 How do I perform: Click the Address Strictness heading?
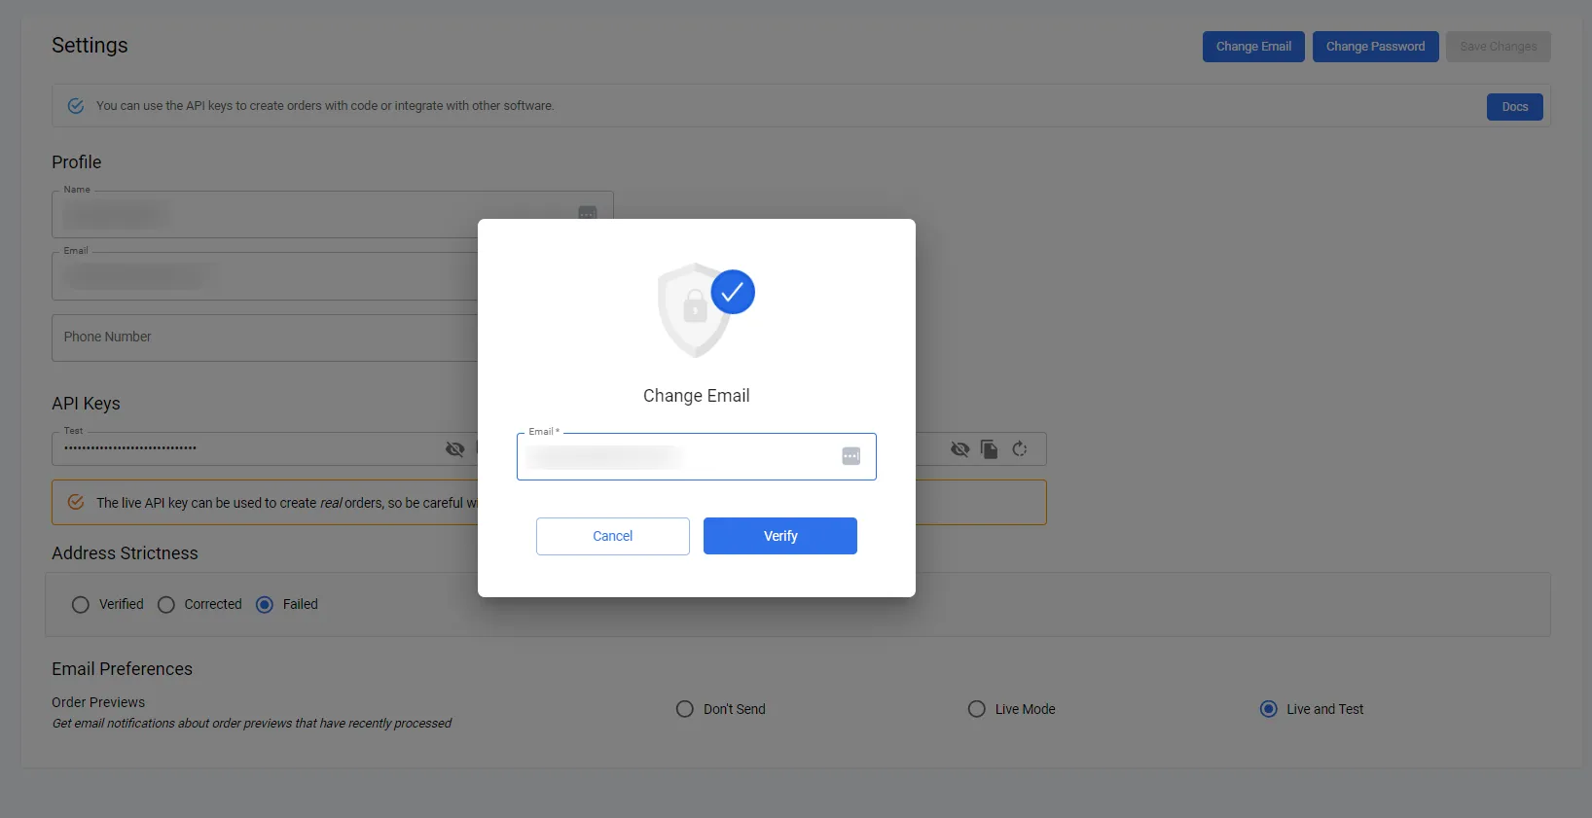tap(125, 553)
